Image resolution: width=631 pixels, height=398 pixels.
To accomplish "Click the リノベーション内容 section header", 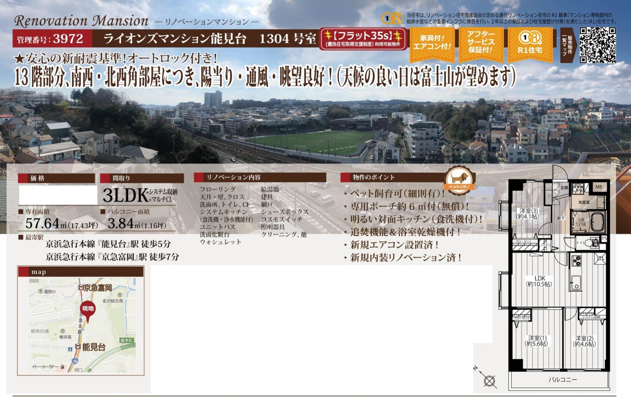I will (260, 178).
